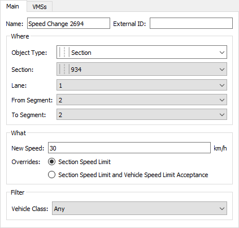
Task: Expand the From Segment dropdown
Action: point(142,100)
